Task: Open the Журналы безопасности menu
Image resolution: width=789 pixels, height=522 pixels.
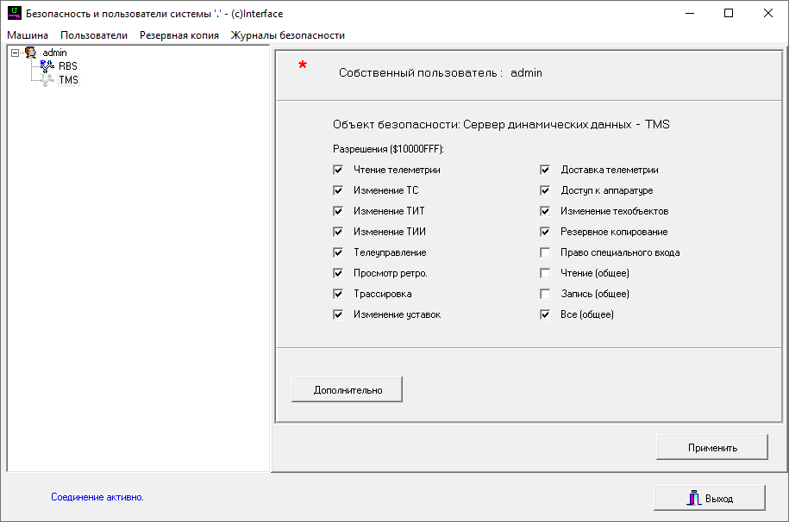Action: [287, 35]
